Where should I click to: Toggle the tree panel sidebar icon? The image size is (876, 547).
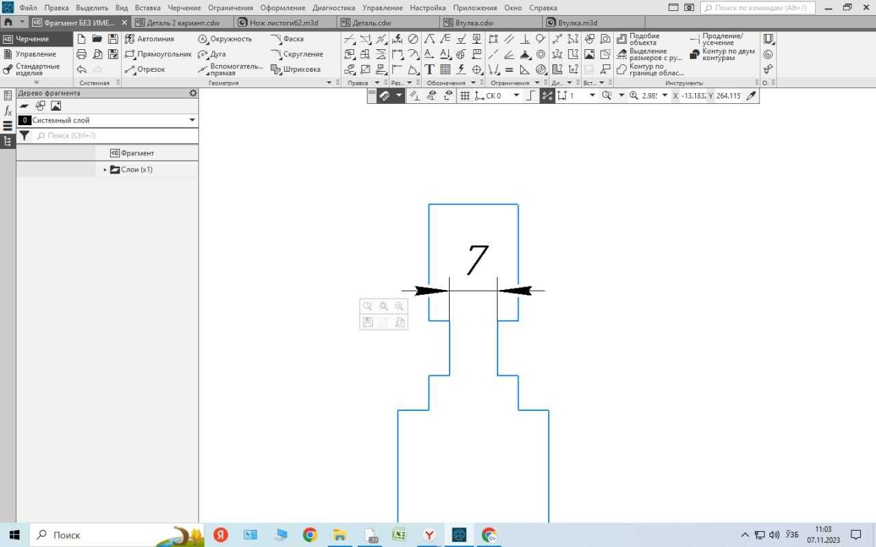click(x=8, y=141)
